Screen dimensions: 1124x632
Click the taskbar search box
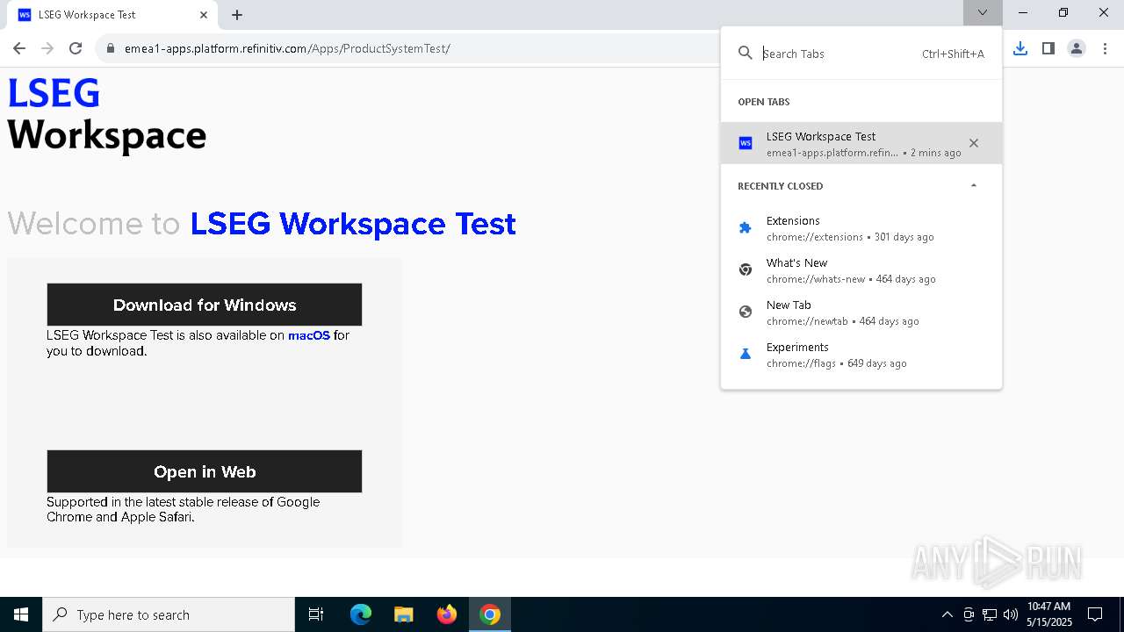pos(169,614)
